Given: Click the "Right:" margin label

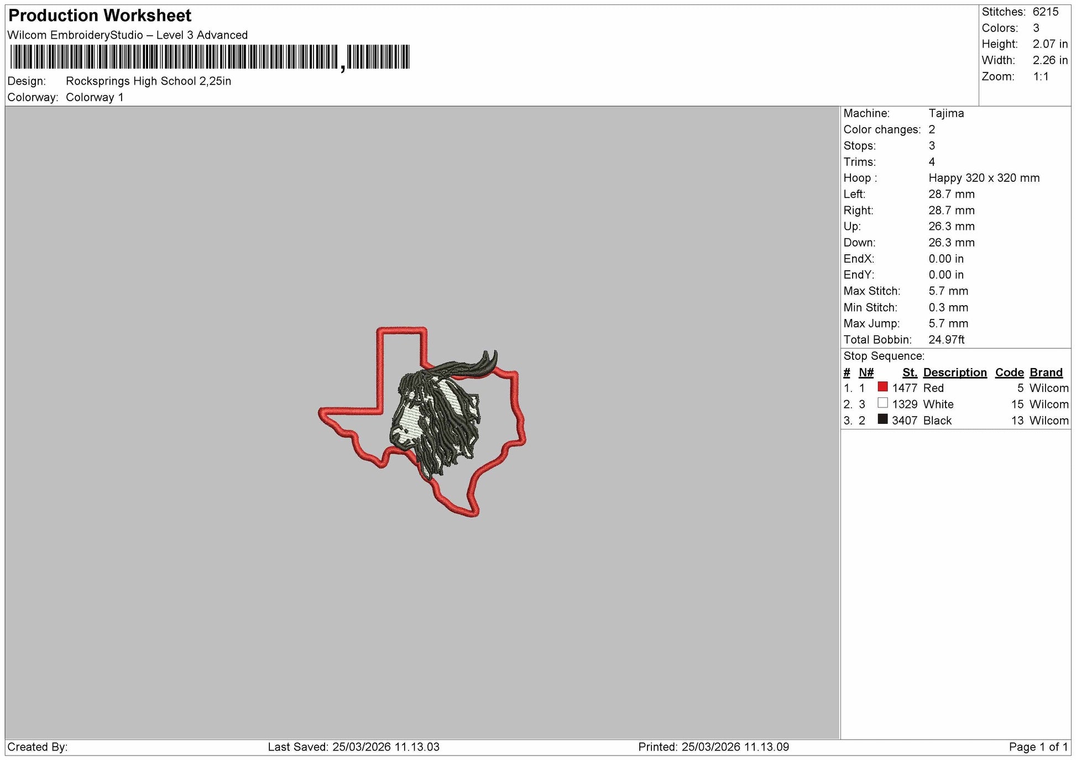Looking at the screenshot, I should (x=859, y=211).
